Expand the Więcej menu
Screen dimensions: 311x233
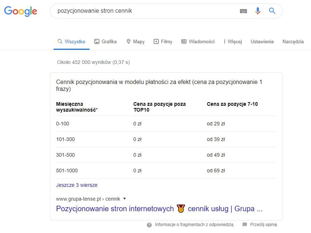click(x=232, y=41)
